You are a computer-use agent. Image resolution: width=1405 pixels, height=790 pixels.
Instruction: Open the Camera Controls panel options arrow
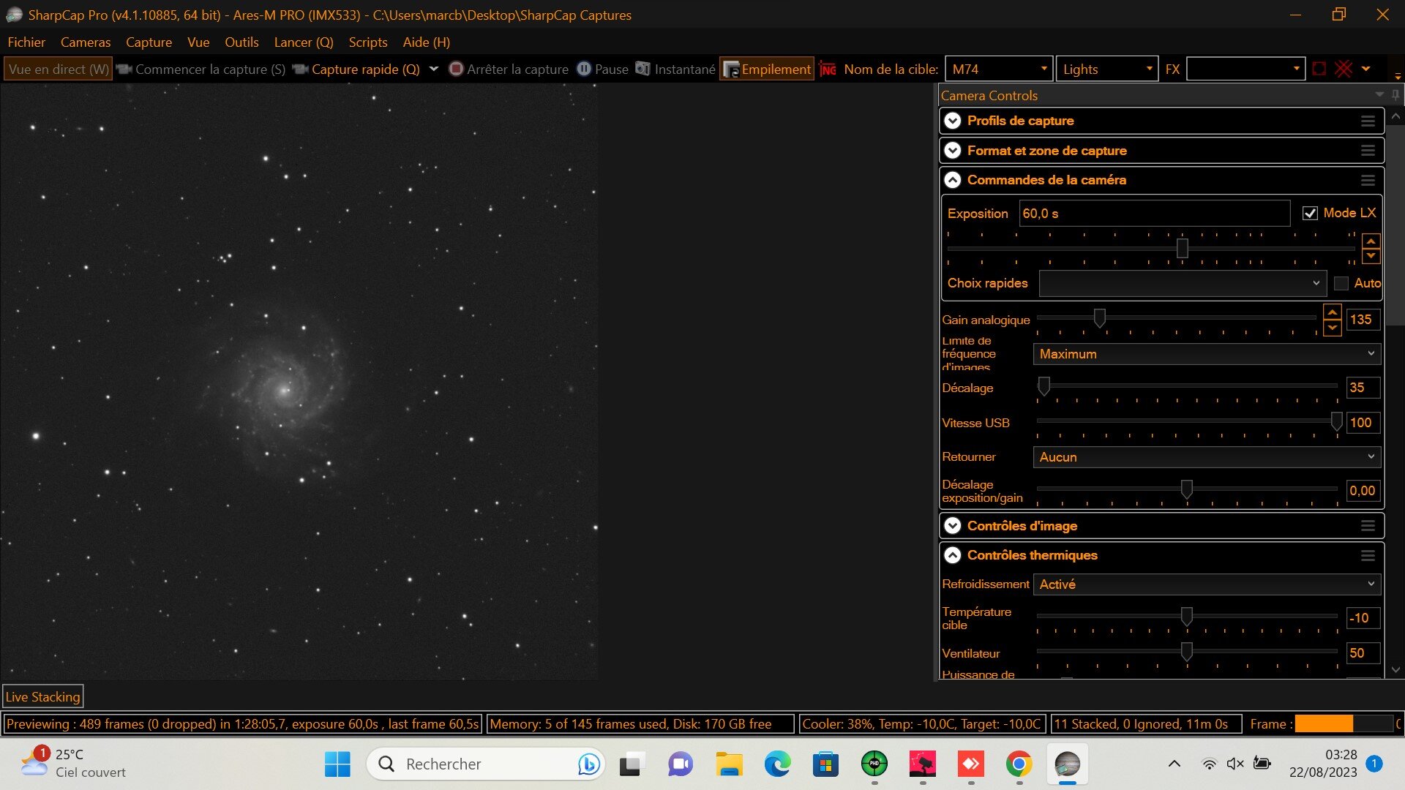point(1379,95)
